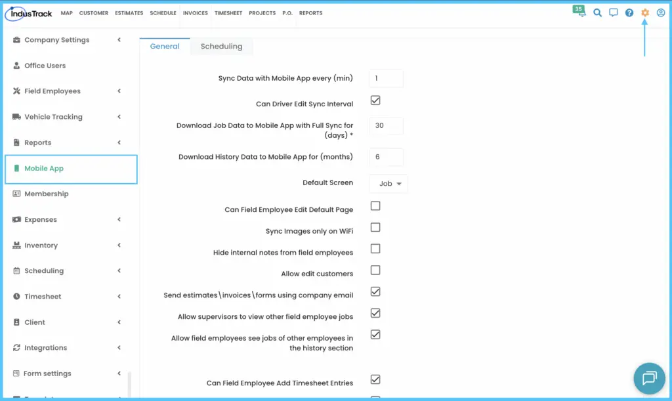This screenshot has height=401, width=672.
Task: Enable Sync Images only on WiFi
Action: tap(375, 228)
